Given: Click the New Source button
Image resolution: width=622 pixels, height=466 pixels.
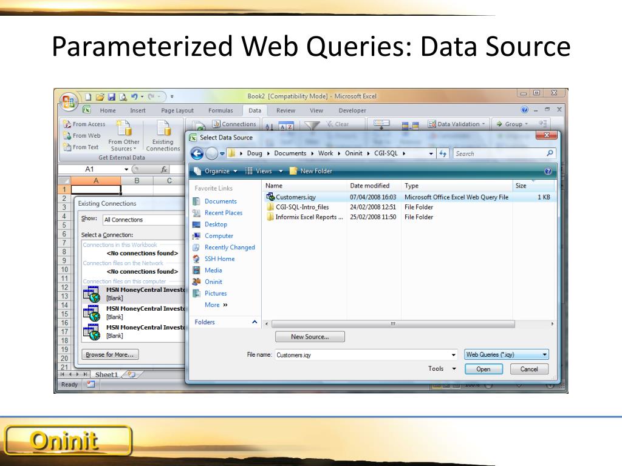Looking at the screenshot, I should point(310,337).
